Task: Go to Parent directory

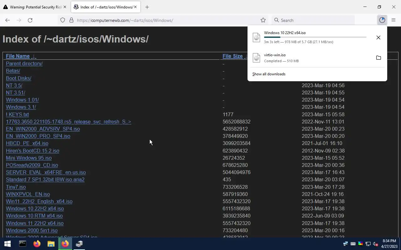Action: pyautogui.click(x=24, y=63)
